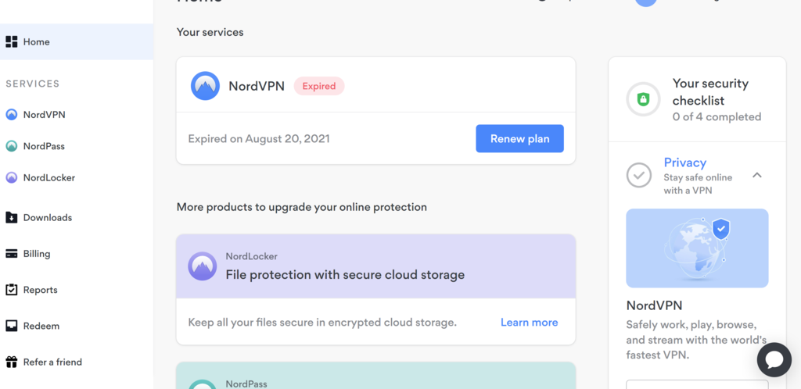Click the Privacy heading link
Screen dimensions: 801x389
(x=684, y=162)
